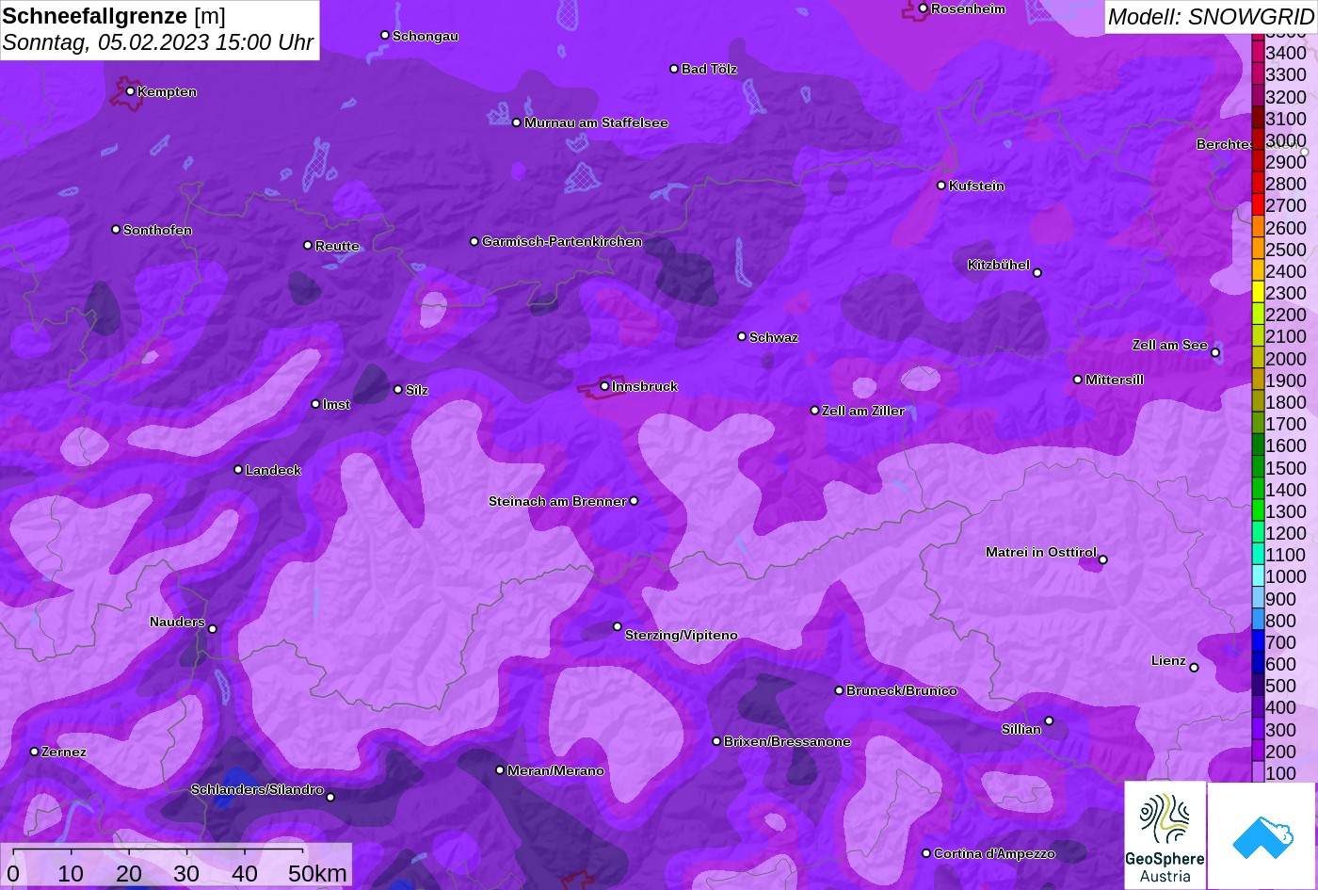Viewport: 1318px width, 890px height.
Task: Select the date Sonntag, 05.02.2023 15:00 Uhr
Action: pyautogui.click(x=158, y=42)
